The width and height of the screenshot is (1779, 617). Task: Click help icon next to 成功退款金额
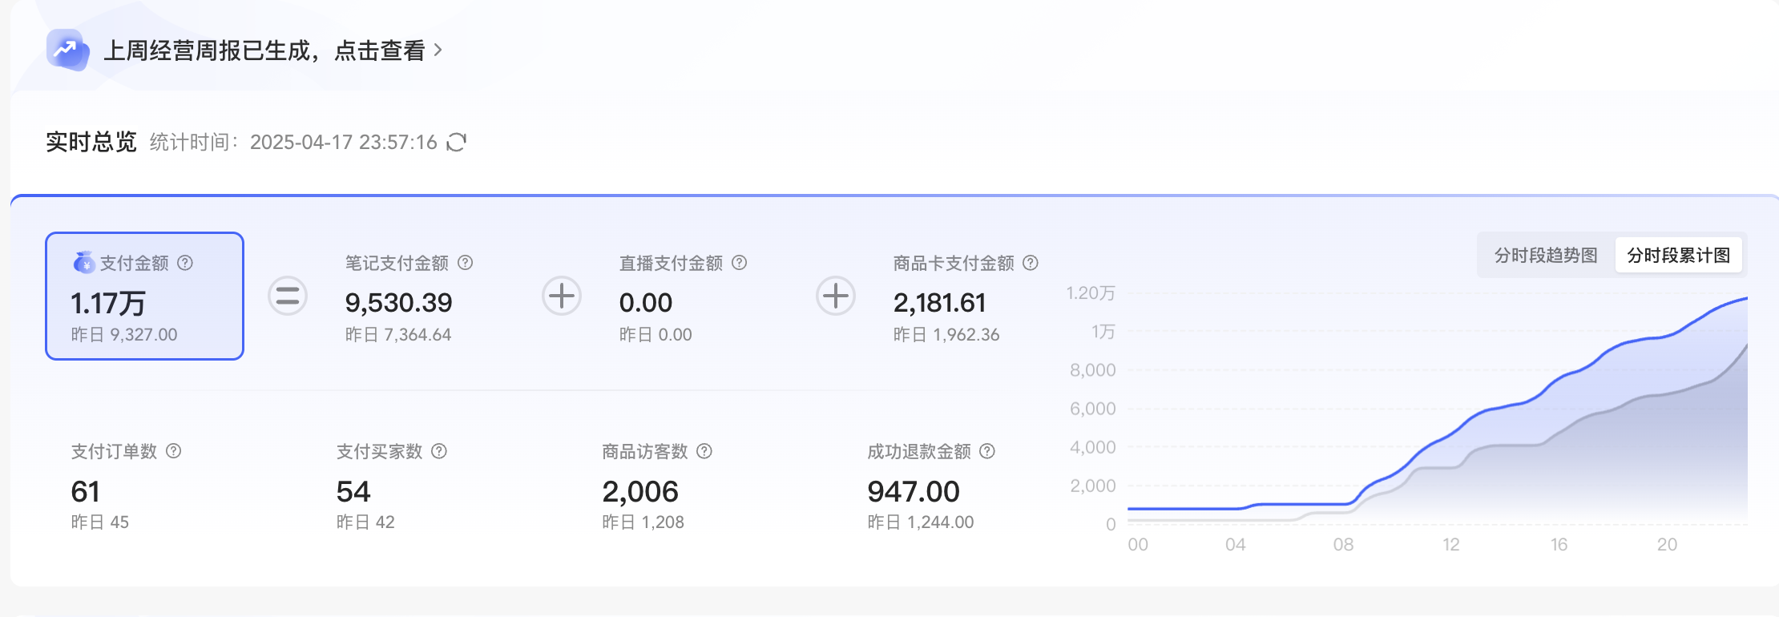pos(987,451)
